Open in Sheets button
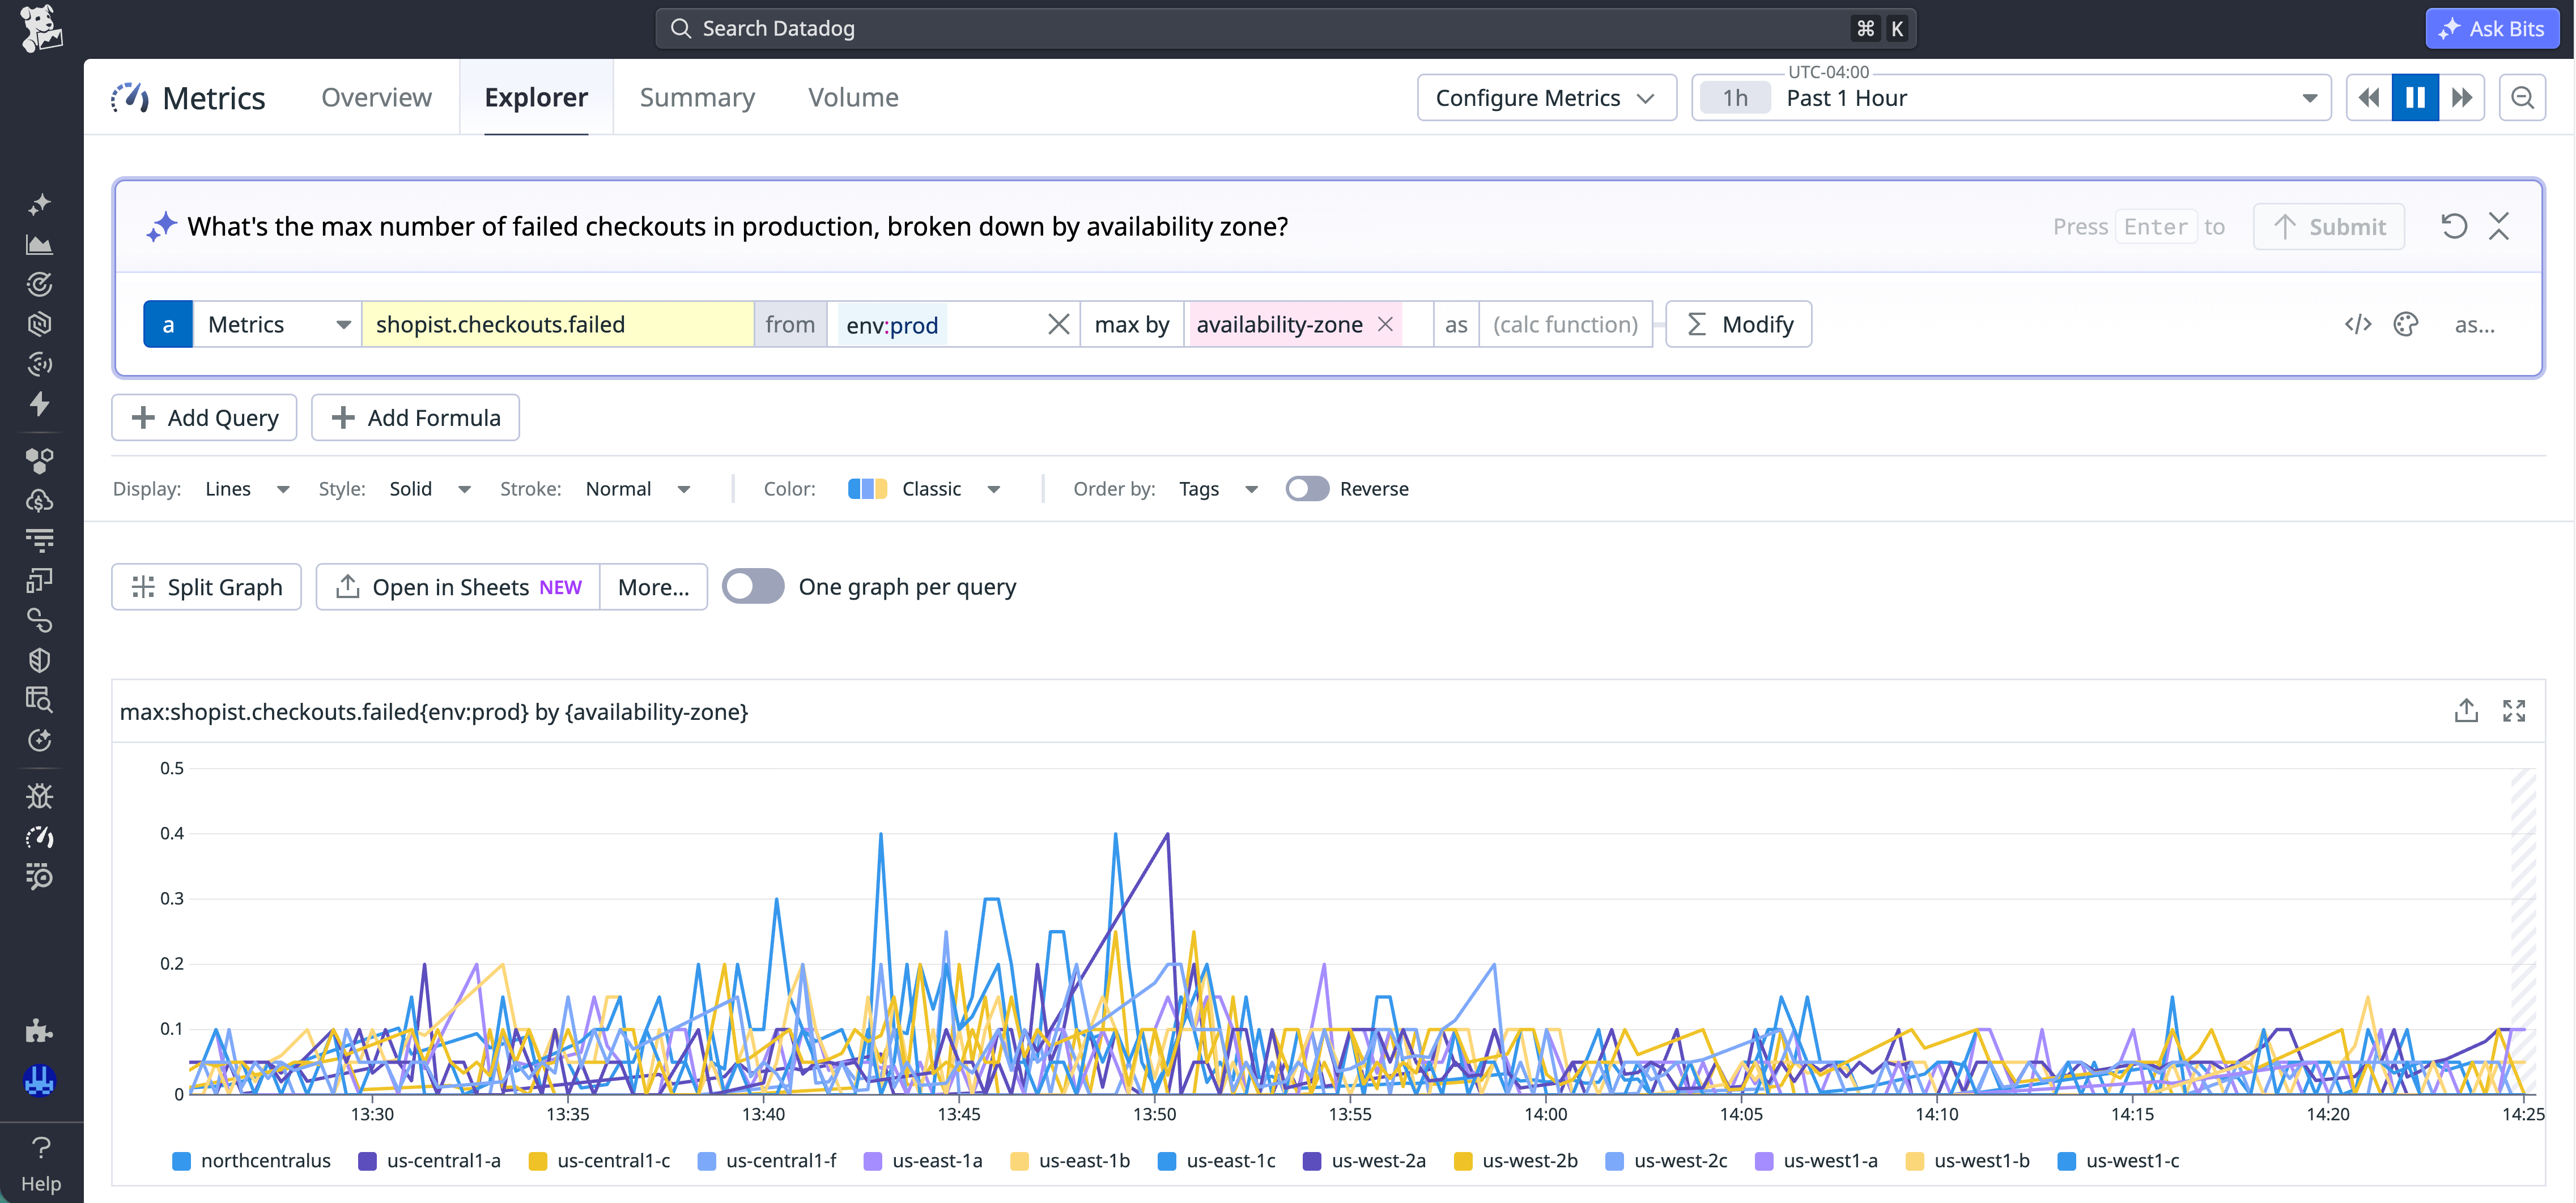Viewport: 2576px width, 1203px height. click(458, 587)
